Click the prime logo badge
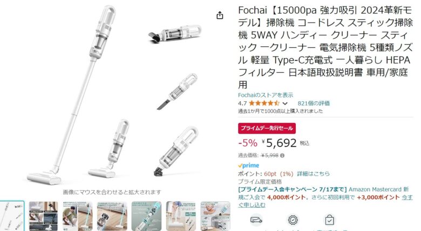421x231 pixels. pyautogui.click(x=249, y=165)
